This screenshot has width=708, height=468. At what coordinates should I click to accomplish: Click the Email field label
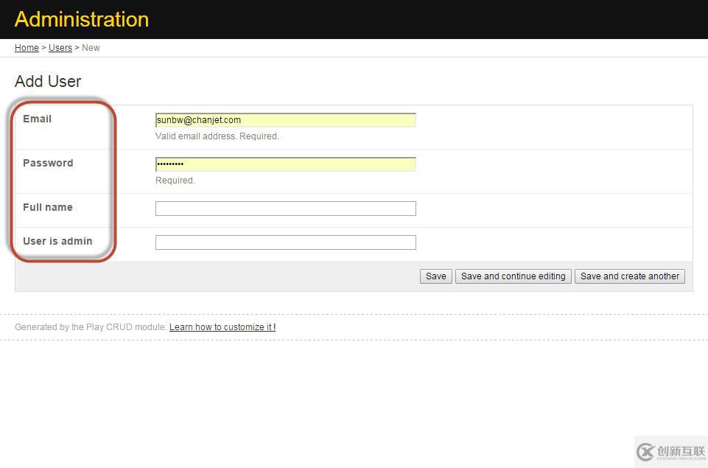click(x=37, y=119)
